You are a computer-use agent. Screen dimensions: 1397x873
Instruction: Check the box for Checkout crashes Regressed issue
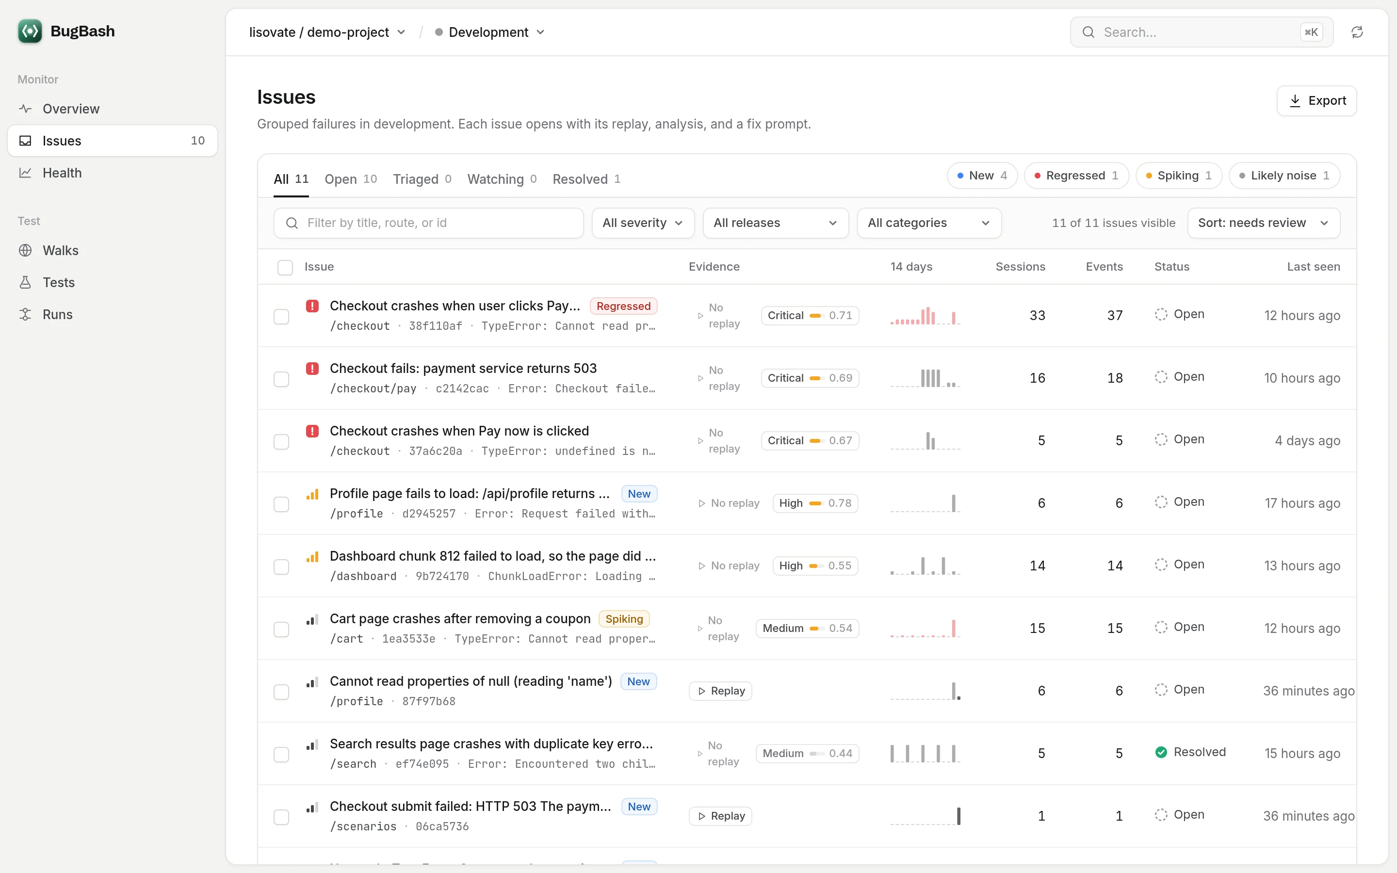(x=281, y=316)
